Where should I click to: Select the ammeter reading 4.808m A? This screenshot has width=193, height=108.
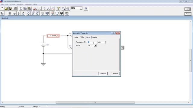point(53,36)
